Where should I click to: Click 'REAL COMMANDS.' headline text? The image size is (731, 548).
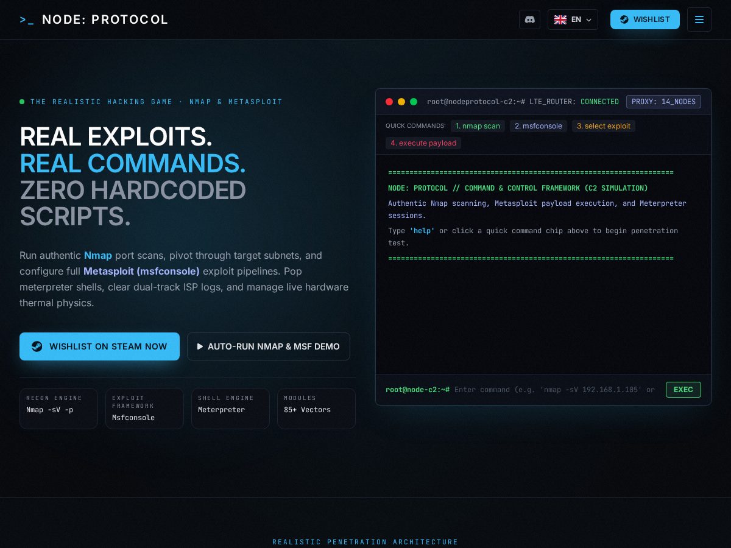click(133, 163)
